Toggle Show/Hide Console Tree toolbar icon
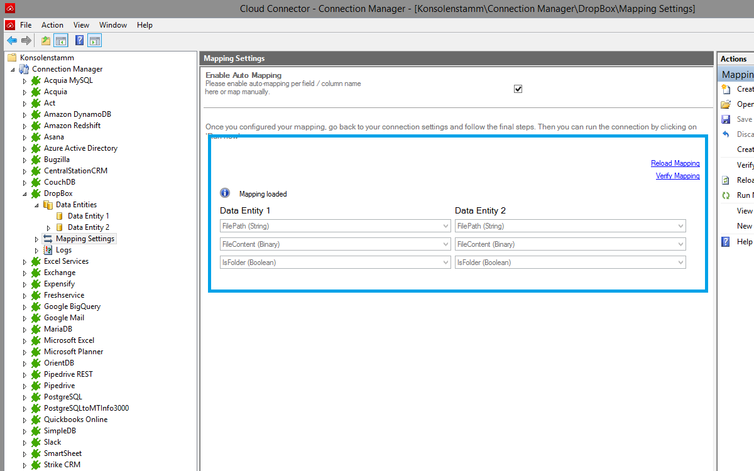This screenshot has width=754, height=471. pyautogui.click(x=61, y=41)
